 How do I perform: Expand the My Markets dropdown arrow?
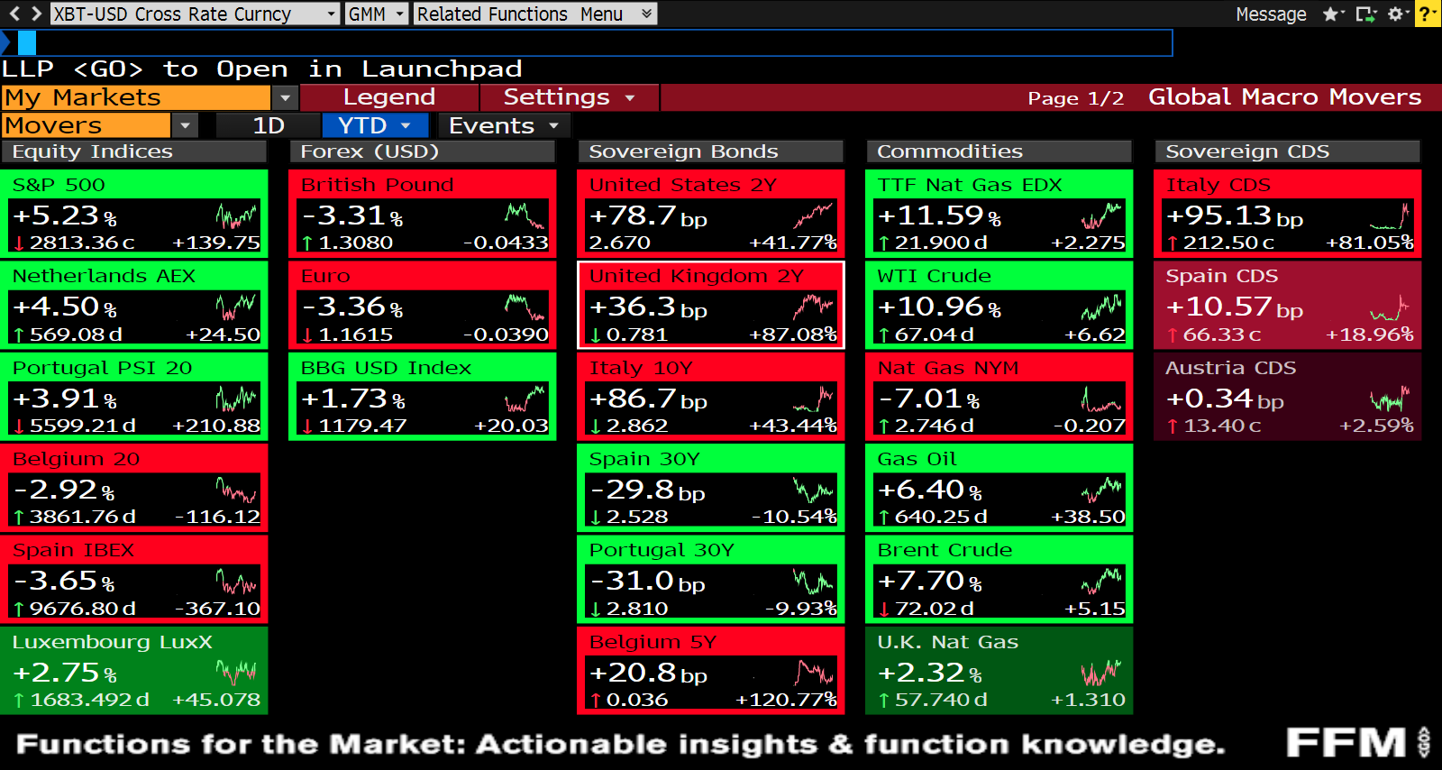pos(285,97)
